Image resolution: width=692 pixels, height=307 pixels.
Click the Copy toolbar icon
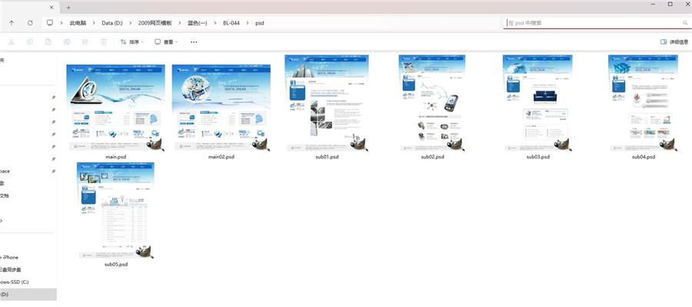[29, 42]
